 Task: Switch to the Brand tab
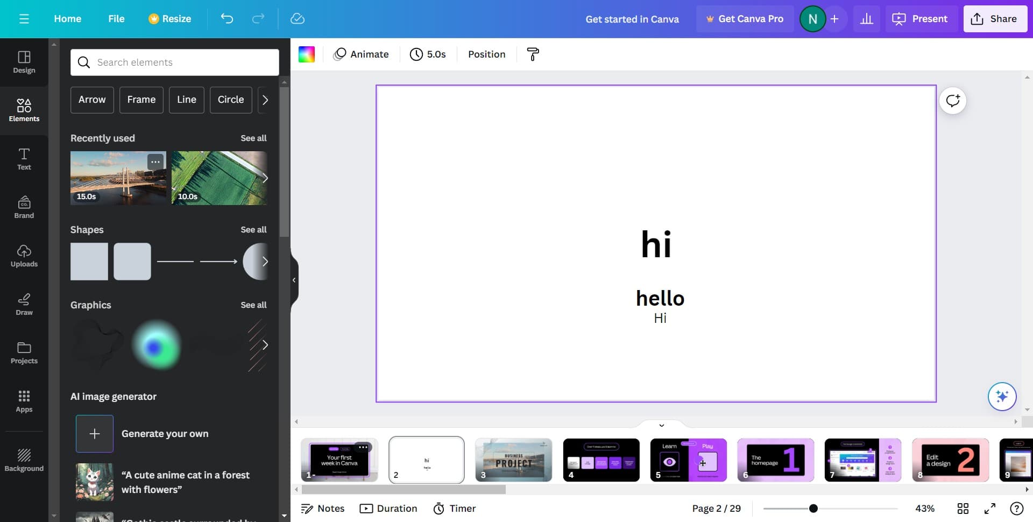[24, 208]
